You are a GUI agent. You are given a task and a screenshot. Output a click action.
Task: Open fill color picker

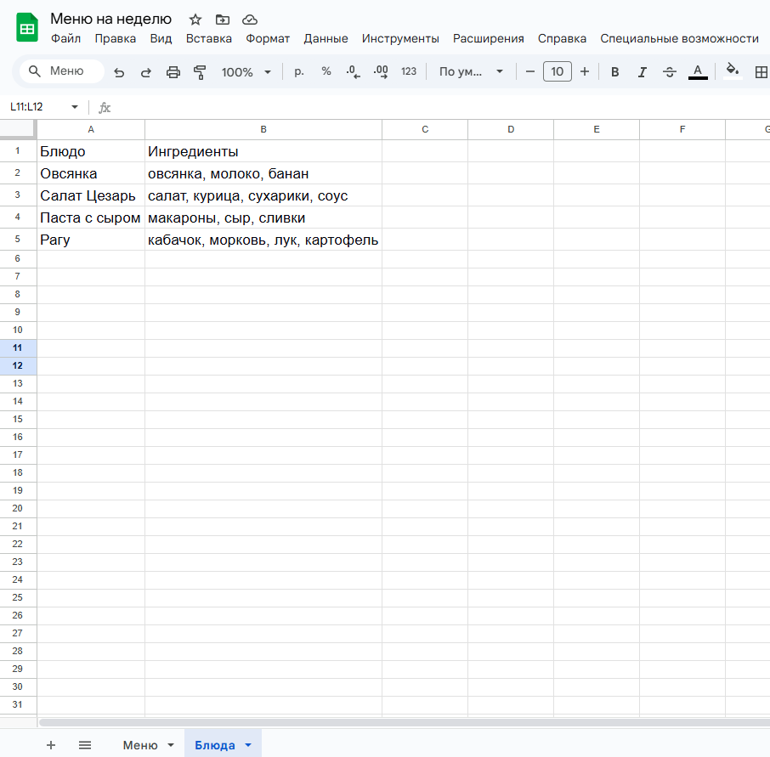tap(733, 71)
